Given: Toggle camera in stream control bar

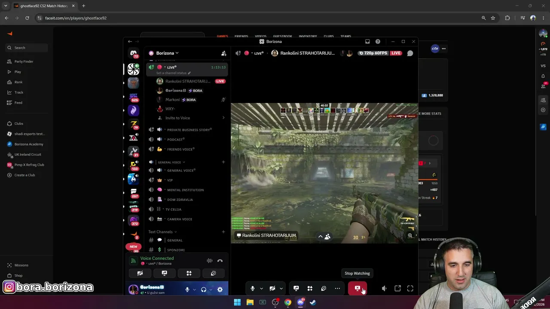Looking at the screenshot, I should coord(272,288).
